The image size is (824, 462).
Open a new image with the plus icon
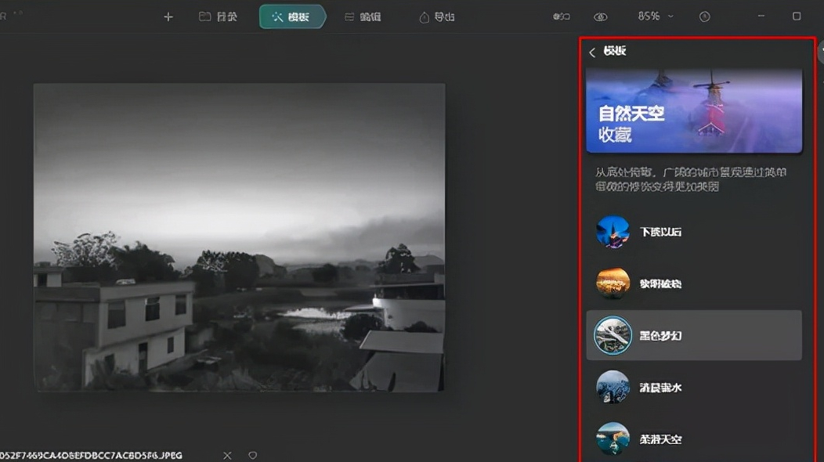click(x=168, y=16)
